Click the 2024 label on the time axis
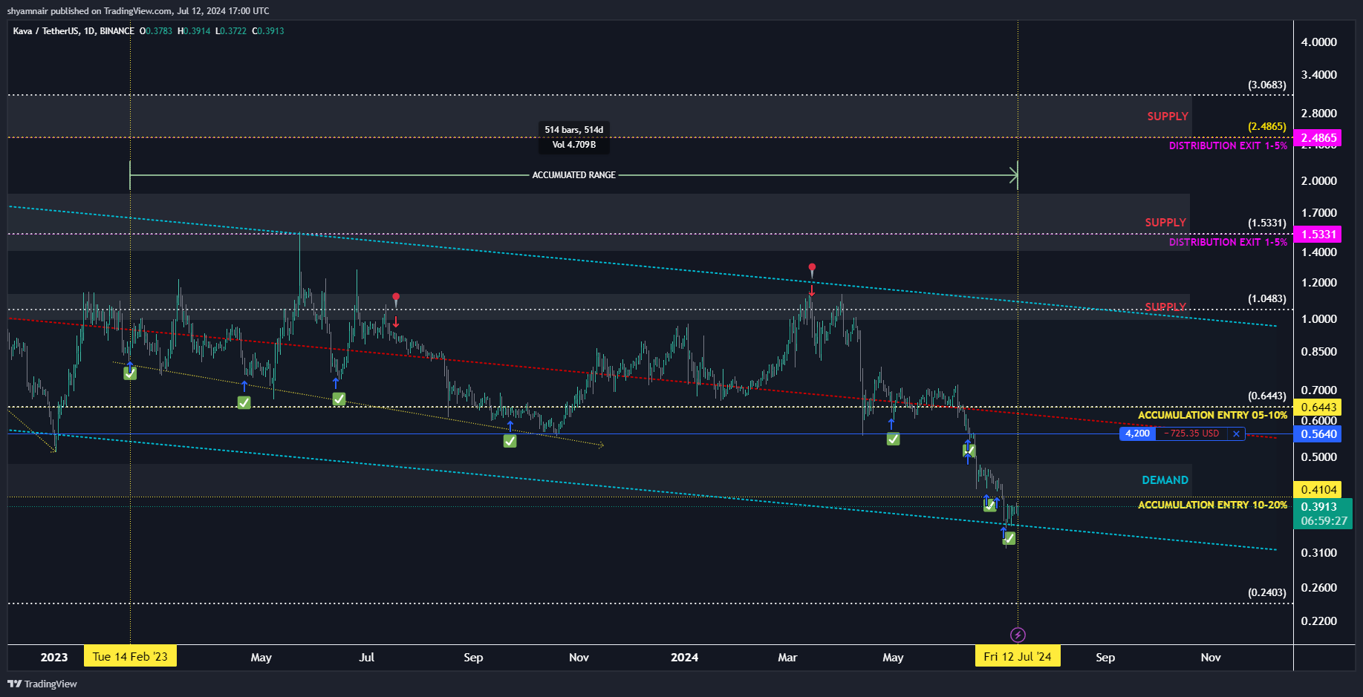1363x697 pixels. click(x=684, y=657)
